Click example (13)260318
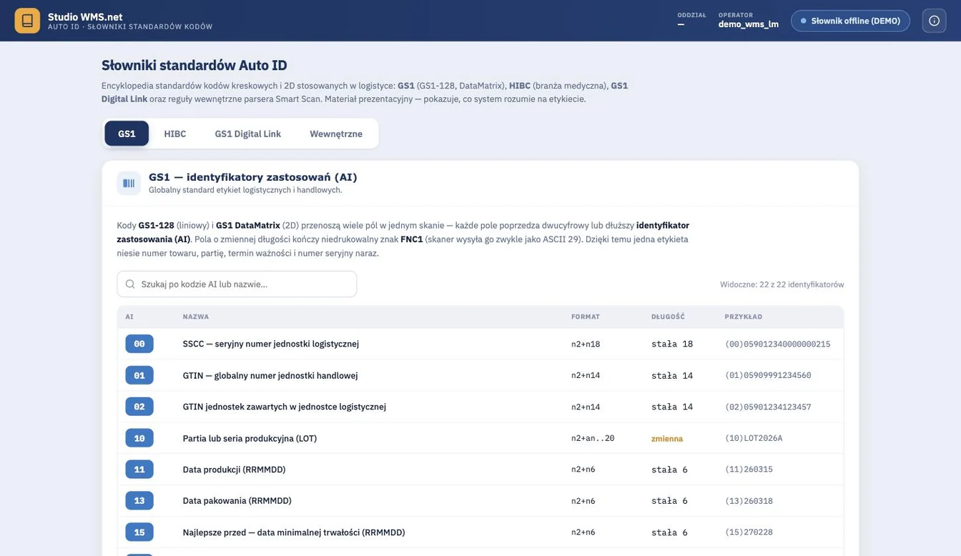Image resolution: width=961 pixels, height=556 pixels. click(749, 501)
